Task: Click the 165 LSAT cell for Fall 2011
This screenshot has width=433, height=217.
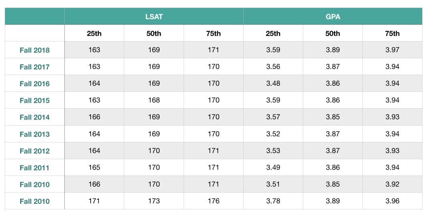Action: (x=94, y=168)
